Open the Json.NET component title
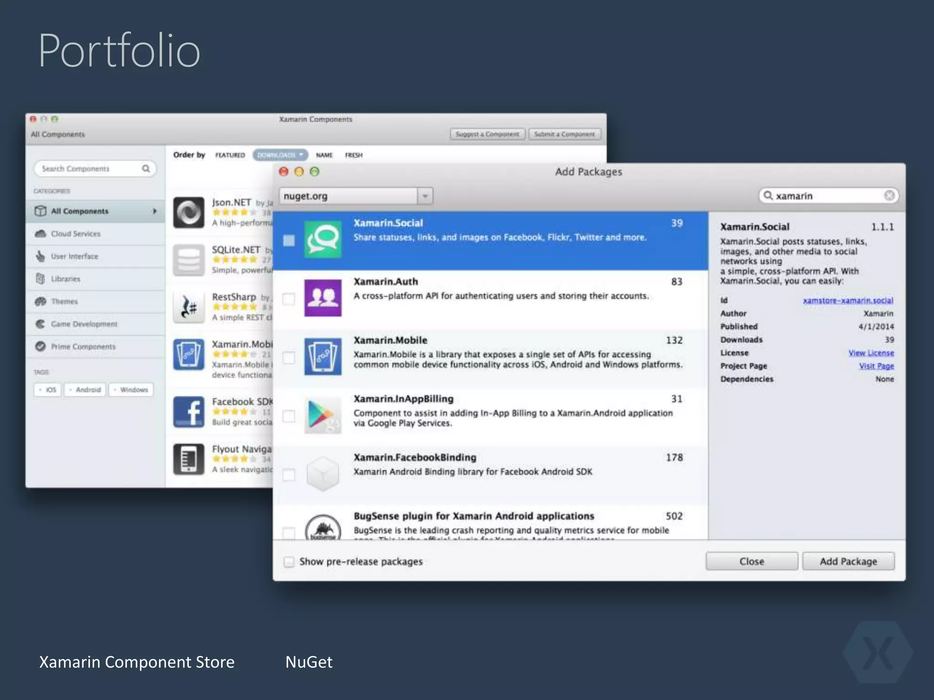The height and width of the screenshot is (700, 934). tap(231, 202)
